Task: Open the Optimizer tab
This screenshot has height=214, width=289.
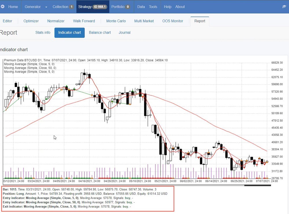Action: [31, 21]
